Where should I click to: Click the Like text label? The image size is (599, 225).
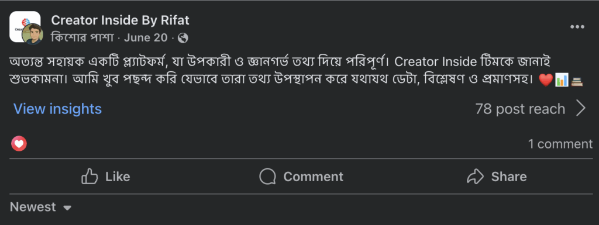point(118,177)
